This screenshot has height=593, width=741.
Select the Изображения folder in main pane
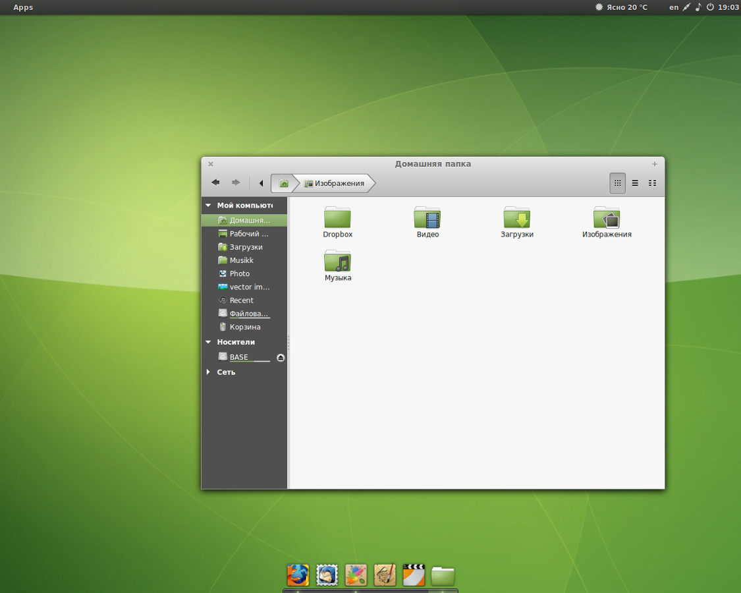tap(607, 222)
